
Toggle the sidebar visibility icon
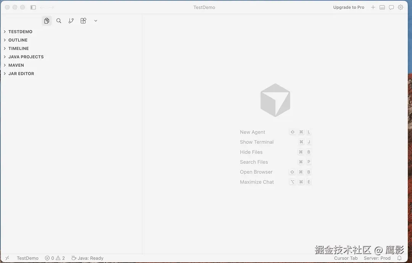click(33, 7)
